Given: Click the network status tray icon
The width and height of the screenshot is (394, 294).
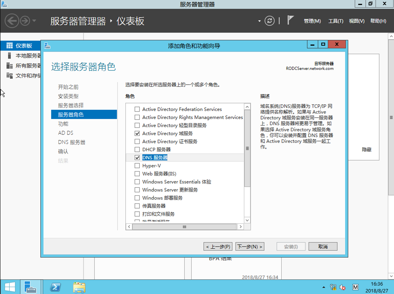Looking at the screenshot, I should 333,287.
